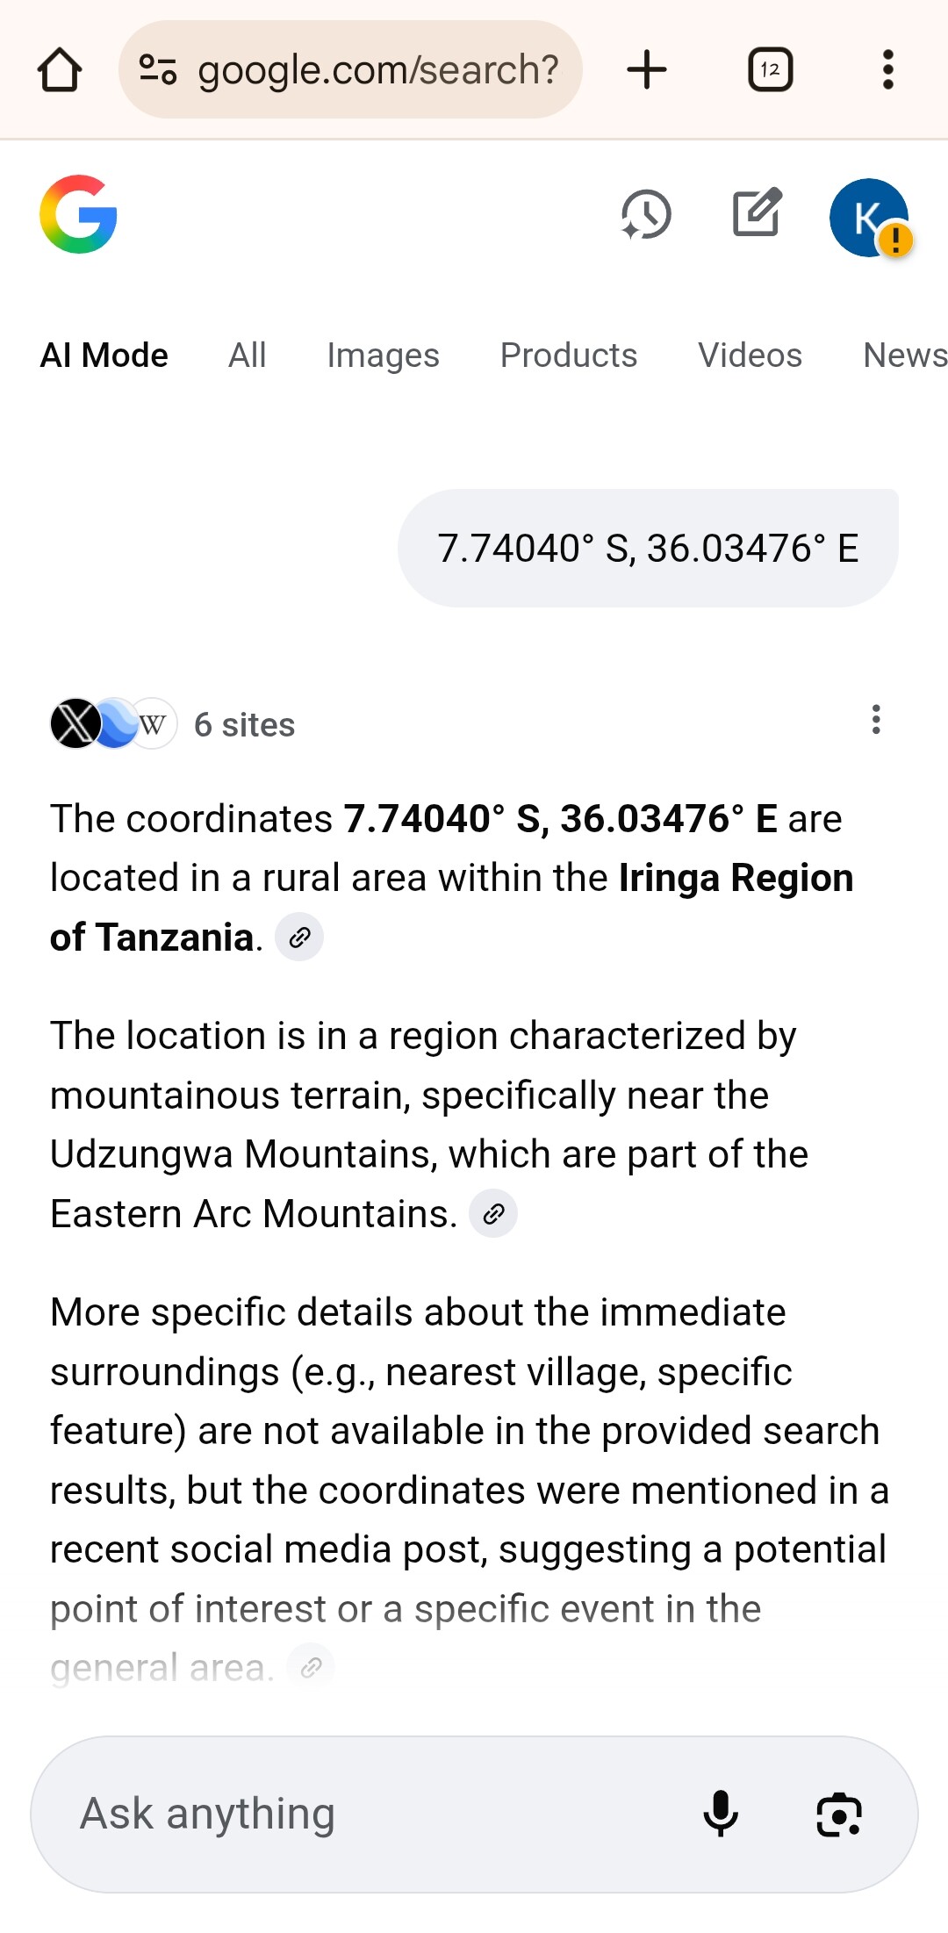Start a new AI Mode chat
This screenshot has height=1933, width=948.
[x=757, y=212]
